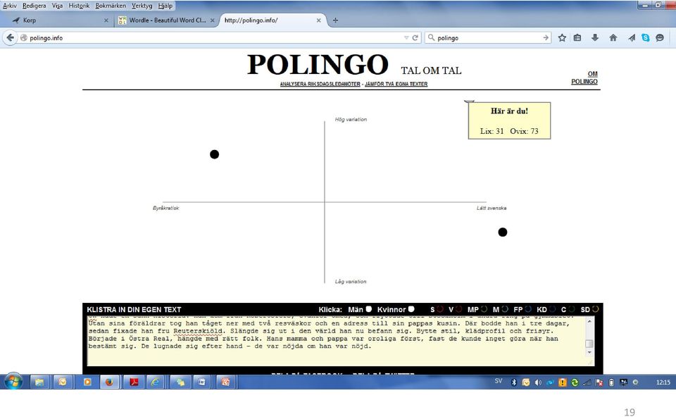This screenshot has width=676, height=417.
Task: Open media player from the taskbar
Action: (x=87, y=382)
